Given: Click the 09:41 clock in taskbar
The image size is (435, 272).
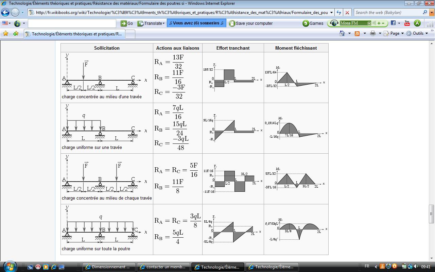Looking at the screenshot, I should pos(426,267).
